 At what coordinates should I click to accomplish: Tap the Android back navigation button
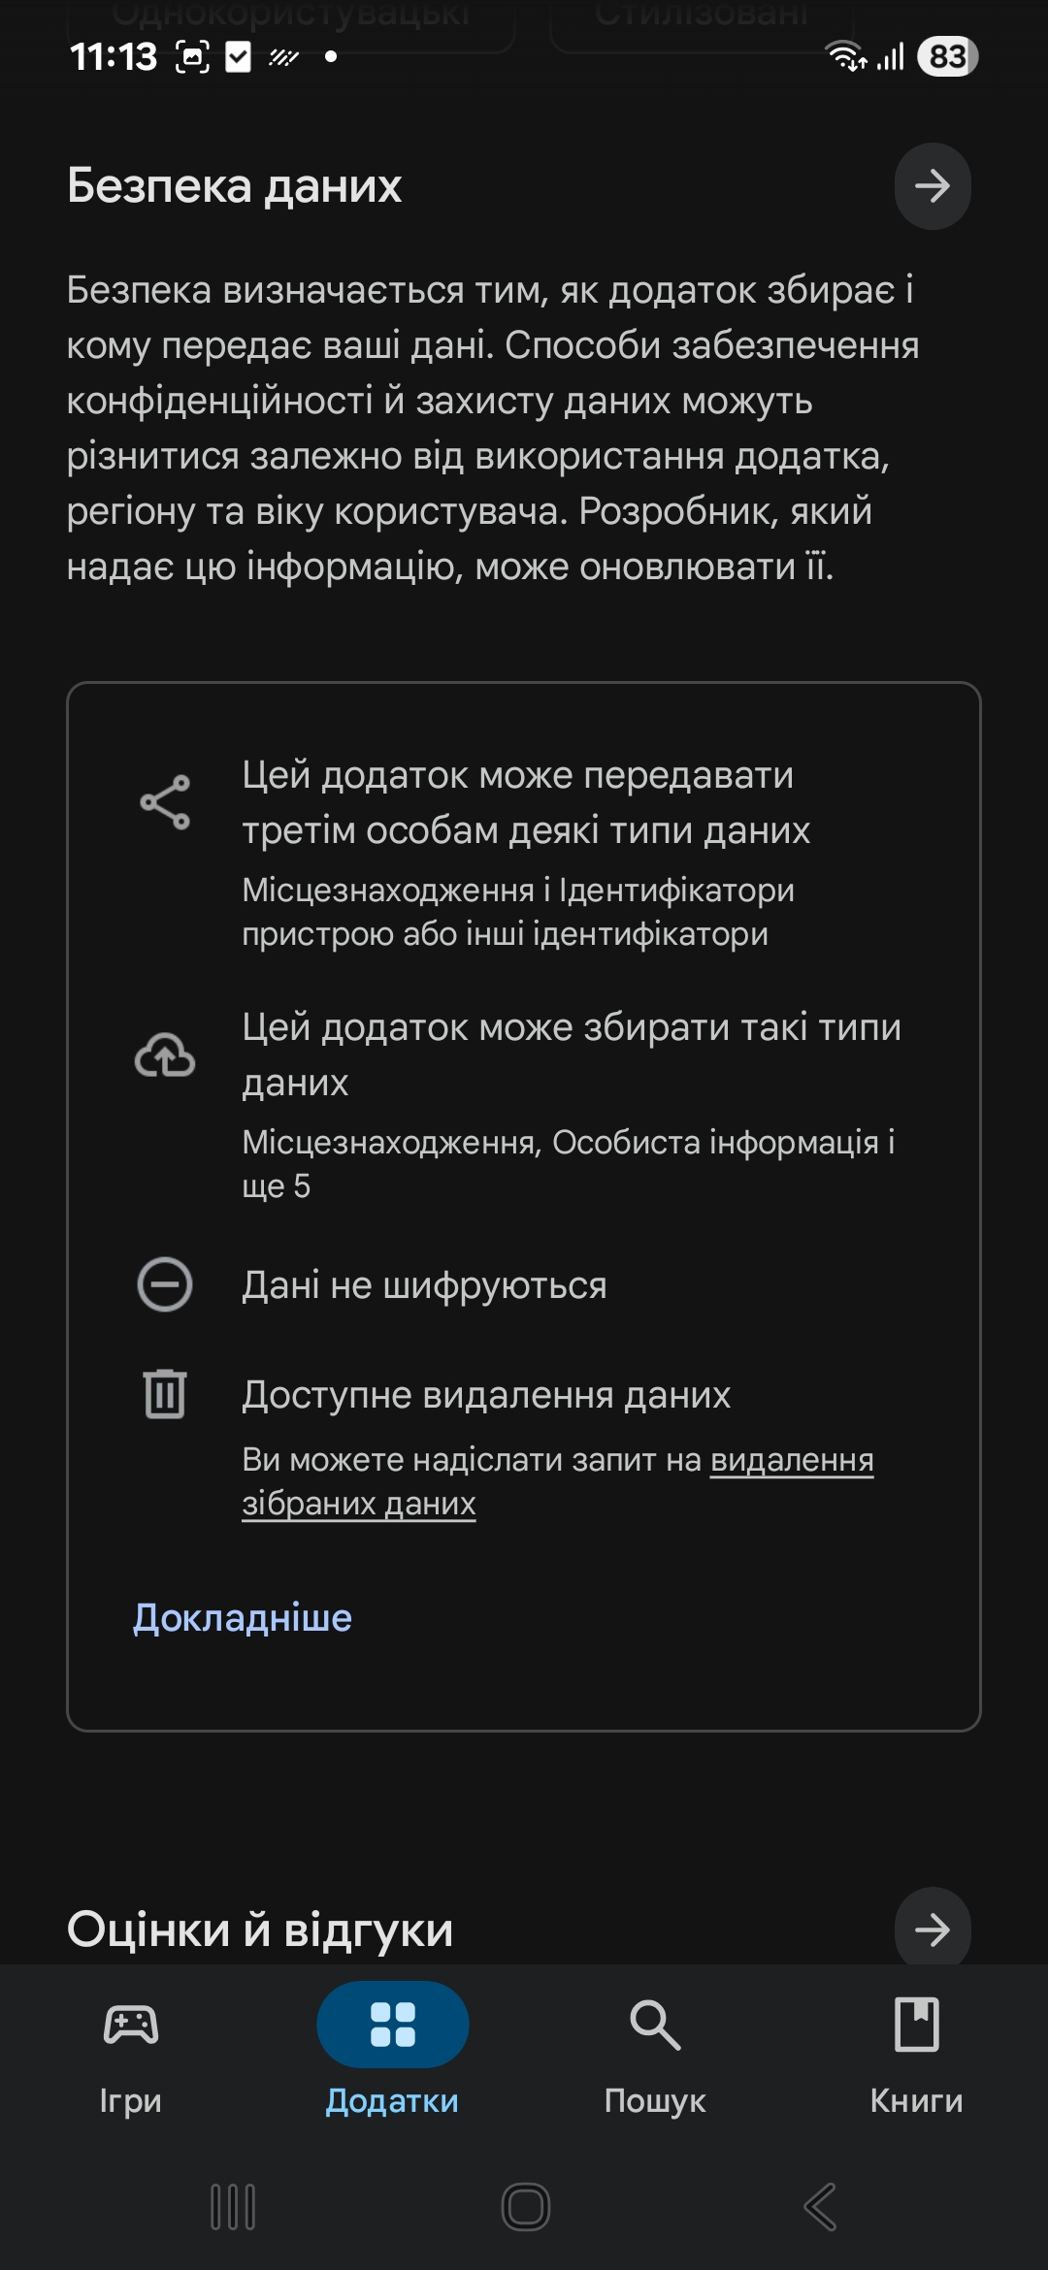[x=820, y=2208]
